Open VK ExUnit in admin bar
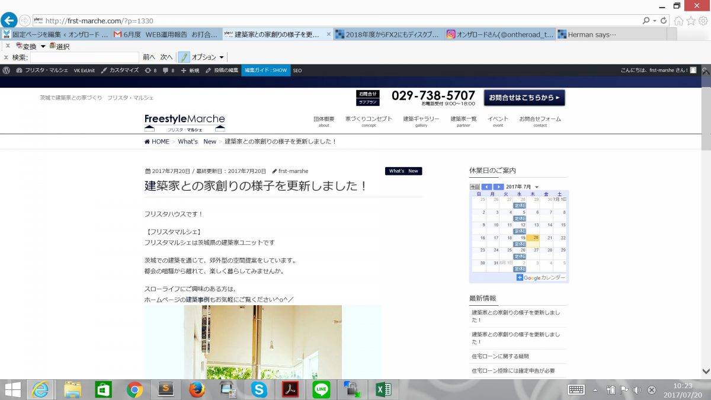The image size is (711, 400). pyautogui.click(x=84, y=70)
